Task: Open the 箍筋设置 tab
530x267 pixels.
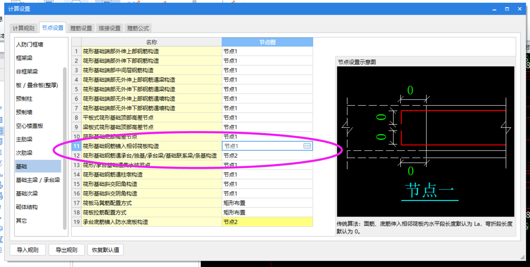Action: (x=81, y=28)
